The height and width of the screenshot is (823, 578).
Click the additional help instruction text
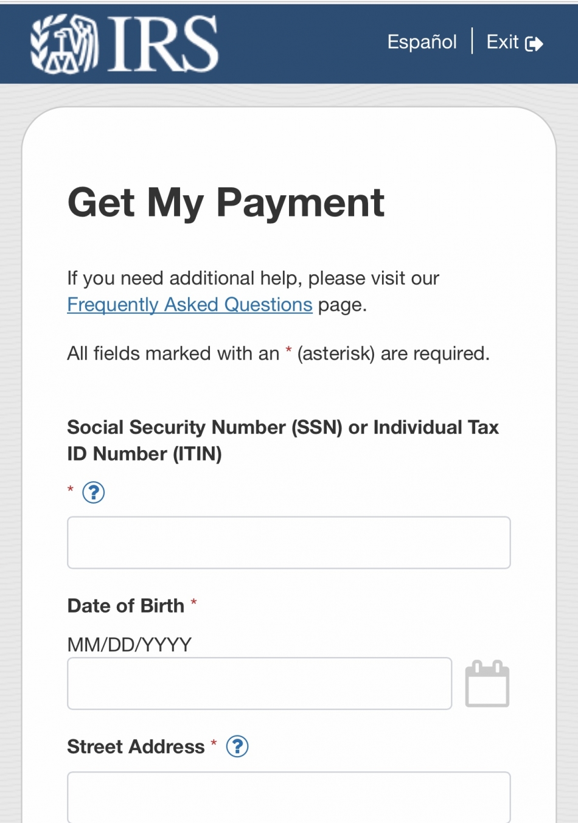point(253,291)
